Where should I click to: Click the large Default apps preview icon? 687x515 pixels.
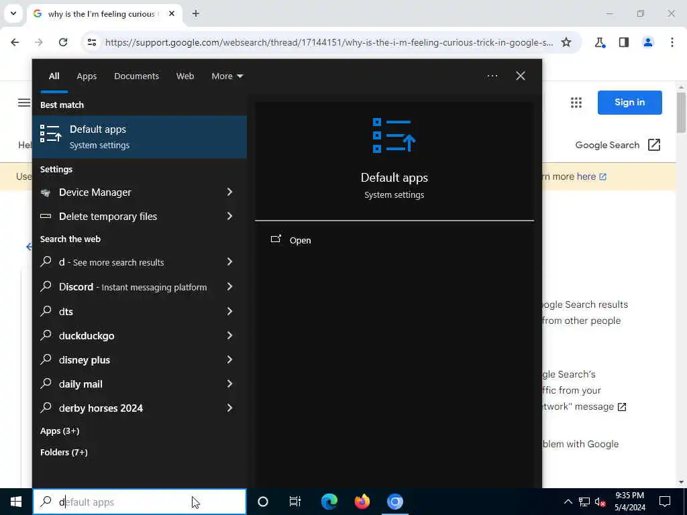pos(394,135)
